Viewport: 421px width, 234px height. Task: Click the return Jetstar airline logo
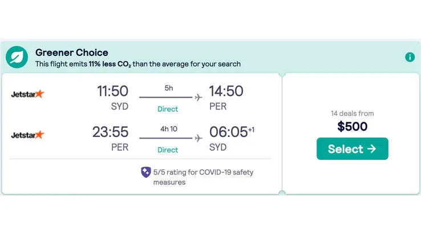27,135
